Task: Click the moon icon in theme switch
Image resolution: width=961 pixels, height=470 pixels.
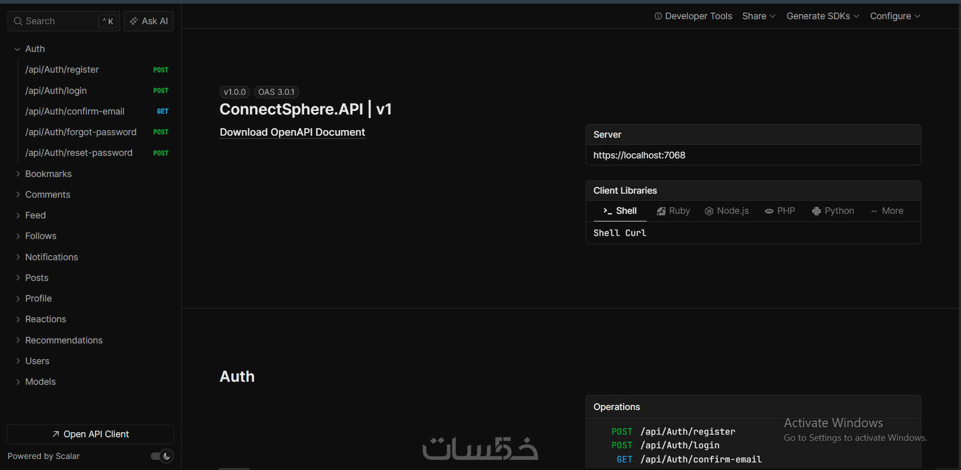Action: [166, 456]
